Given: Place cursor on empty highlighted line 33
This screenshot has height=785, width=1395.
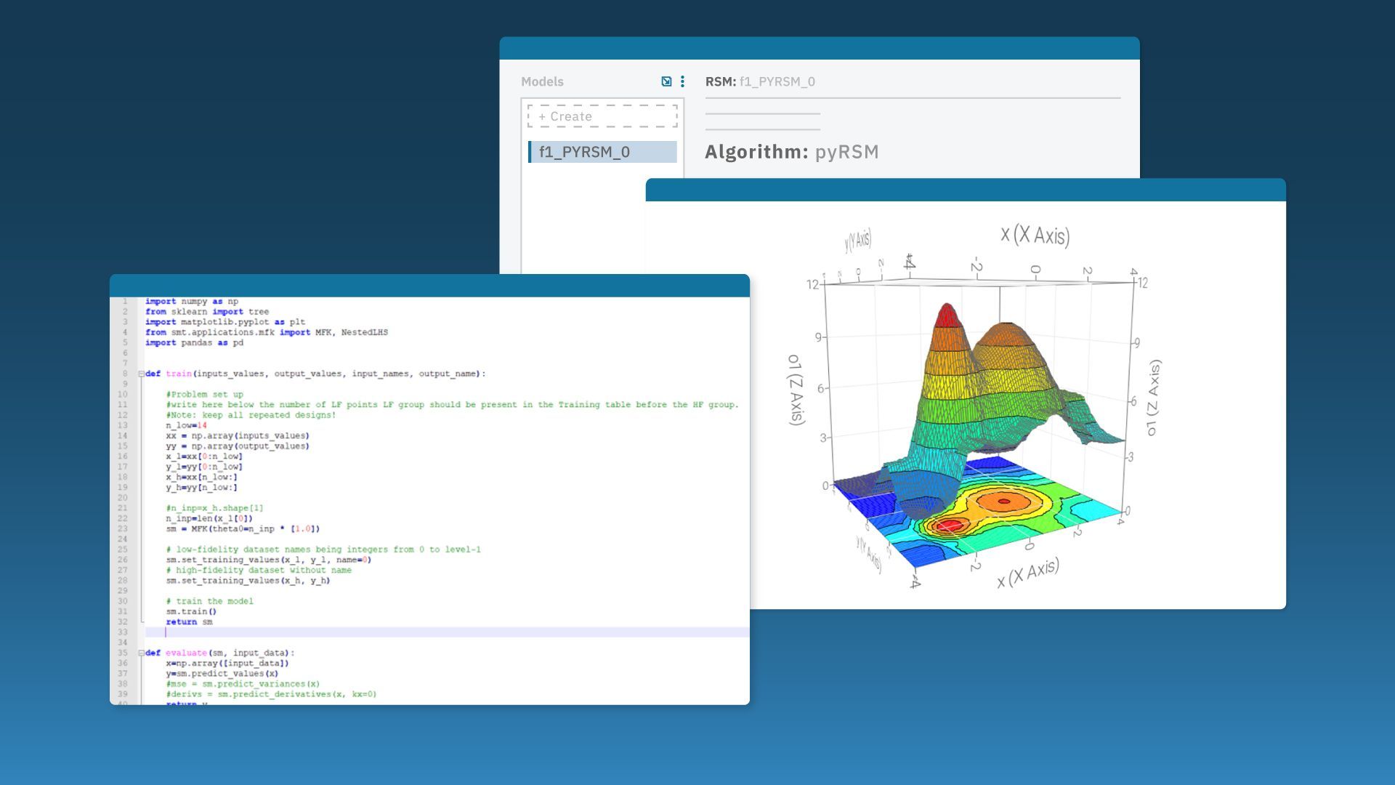Looking at the screenshot, I should pos(436,632).
